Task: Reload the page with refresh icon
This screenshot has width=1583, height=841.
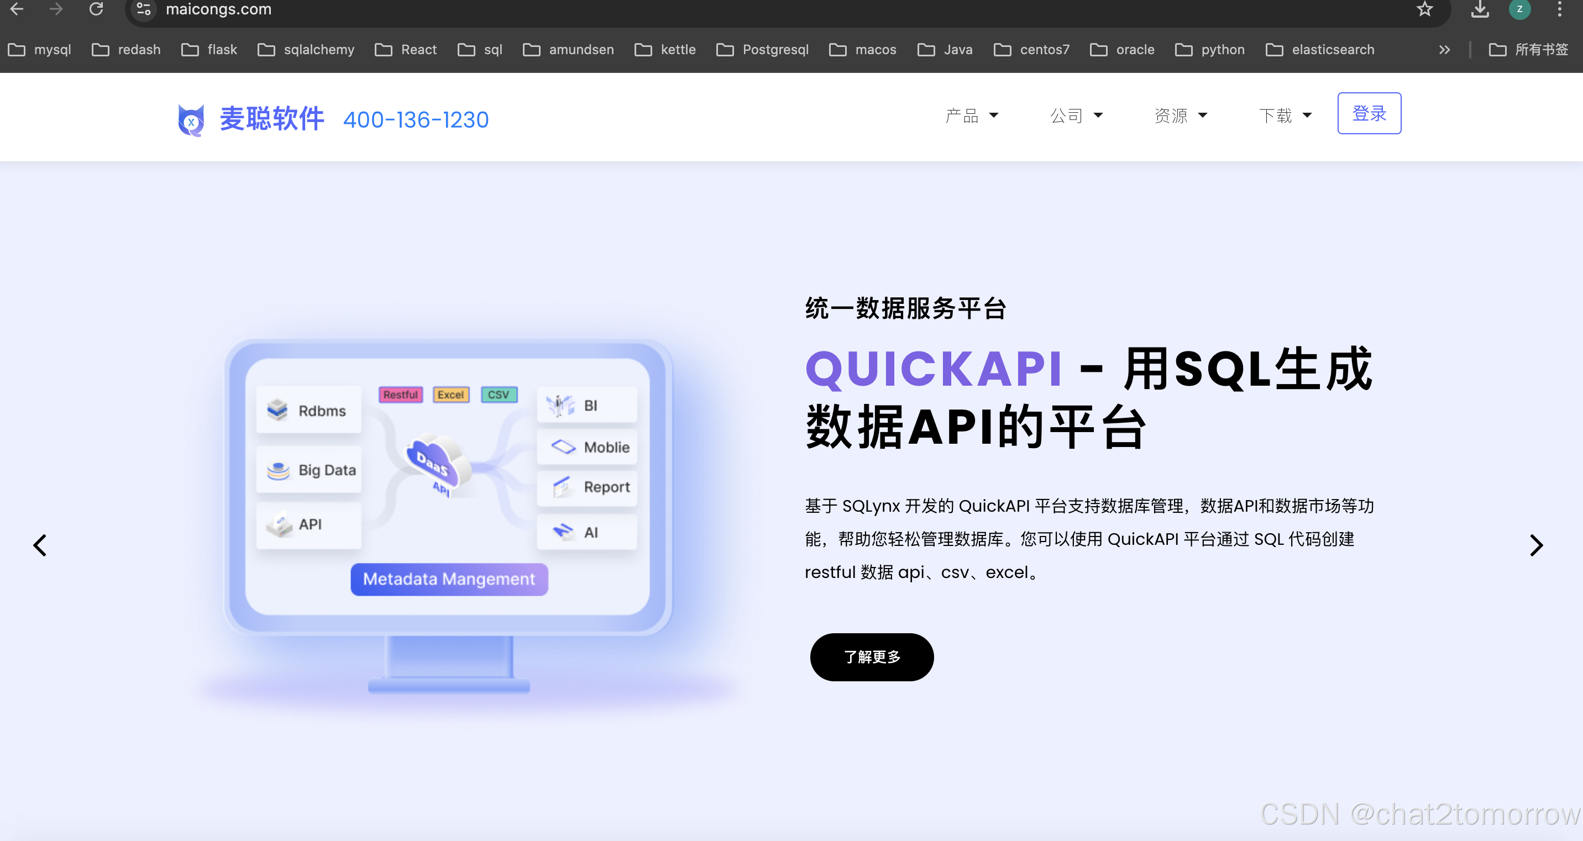Action: click(96, 9)
